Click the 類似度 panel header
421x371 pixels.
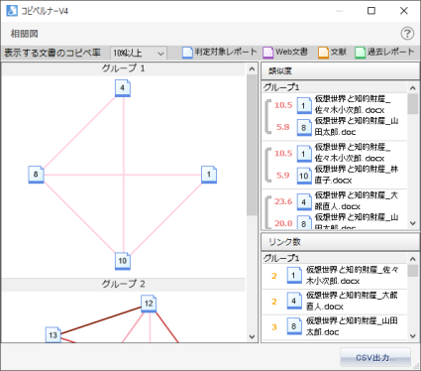(340, 70)
